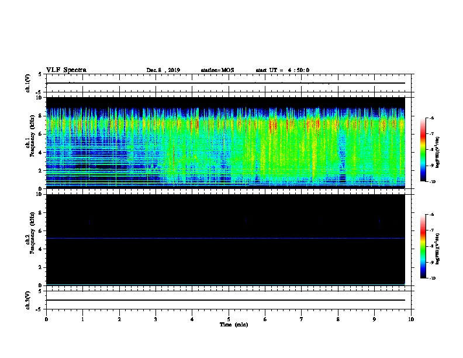The width and height of the screenshot is (463, 358).
Task: Click the '2' kHz tick on ch.2 frequency axis
Action: (40, 267)
